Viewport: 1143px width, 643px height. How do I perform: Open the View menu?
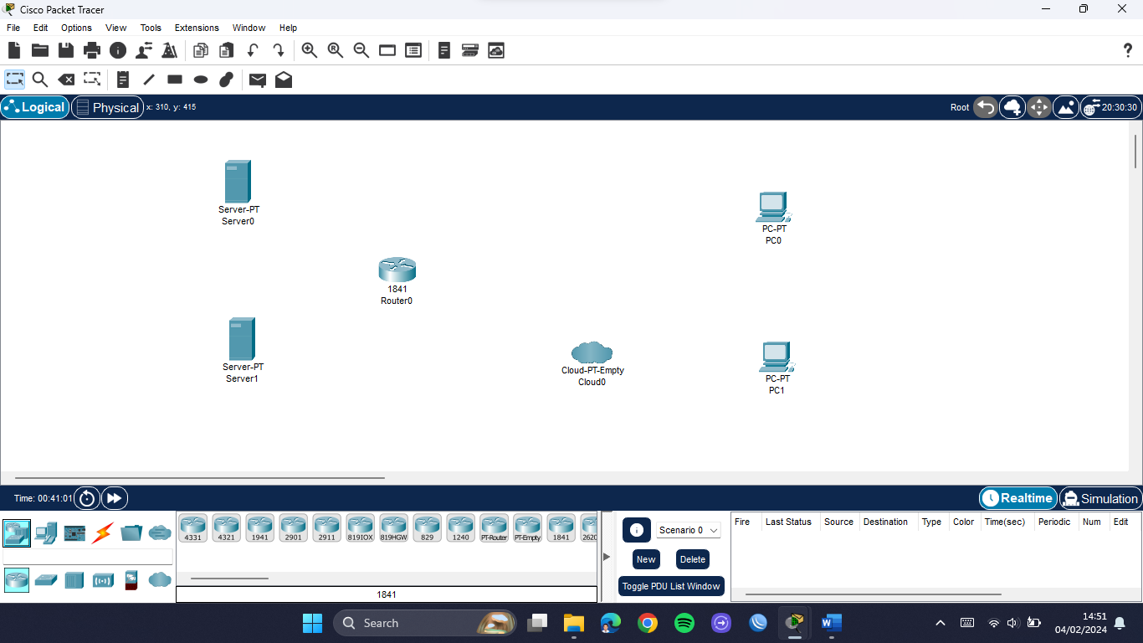tap(116, 28)
